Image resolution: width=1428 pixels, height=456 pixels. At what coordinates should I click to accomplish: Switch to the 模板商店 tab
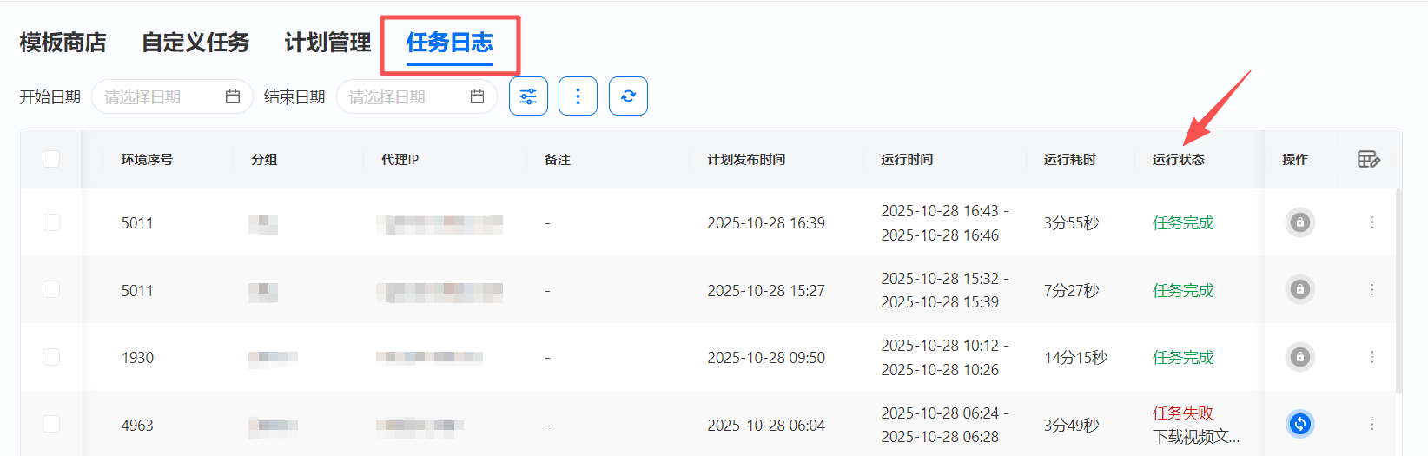click(x=63, y=43)
